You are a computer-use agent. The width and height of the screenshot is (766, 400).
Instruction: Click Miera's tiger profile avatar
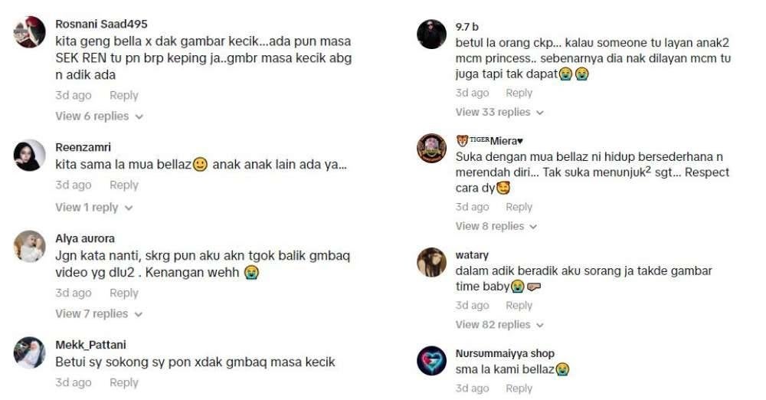(431, 148)
